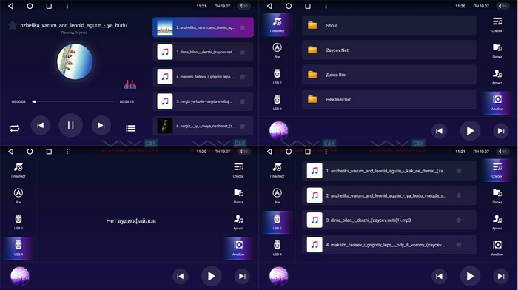518x290 pixels.
Task: Play track 1 anzhelika_varum kak_ne_dumat
Action: coord(388,171)
